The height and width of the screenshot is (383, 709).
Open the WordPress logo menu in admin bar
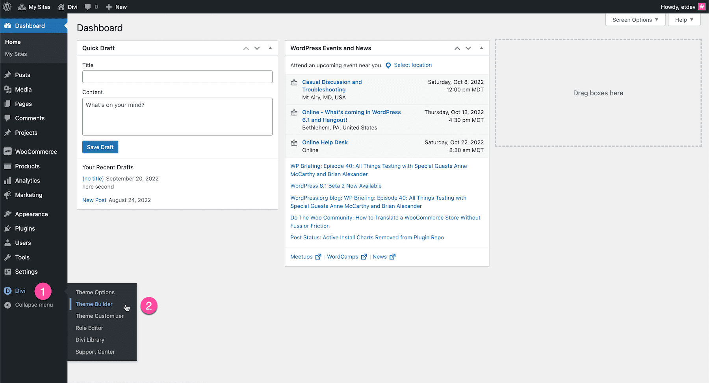(x=7, y=7)
